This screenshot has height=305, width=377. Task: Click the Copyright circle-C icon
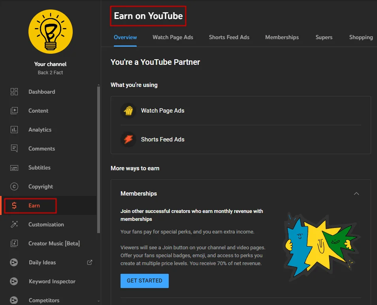pyautogui.click(x=14, y=186)
